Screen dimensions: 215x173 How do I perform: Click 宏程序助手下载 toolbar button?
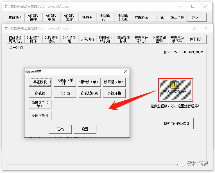point(177,39)
